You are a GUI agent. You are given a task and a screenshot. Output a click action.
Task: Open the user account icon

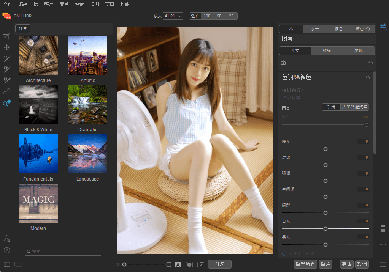(x=7, y=239)
